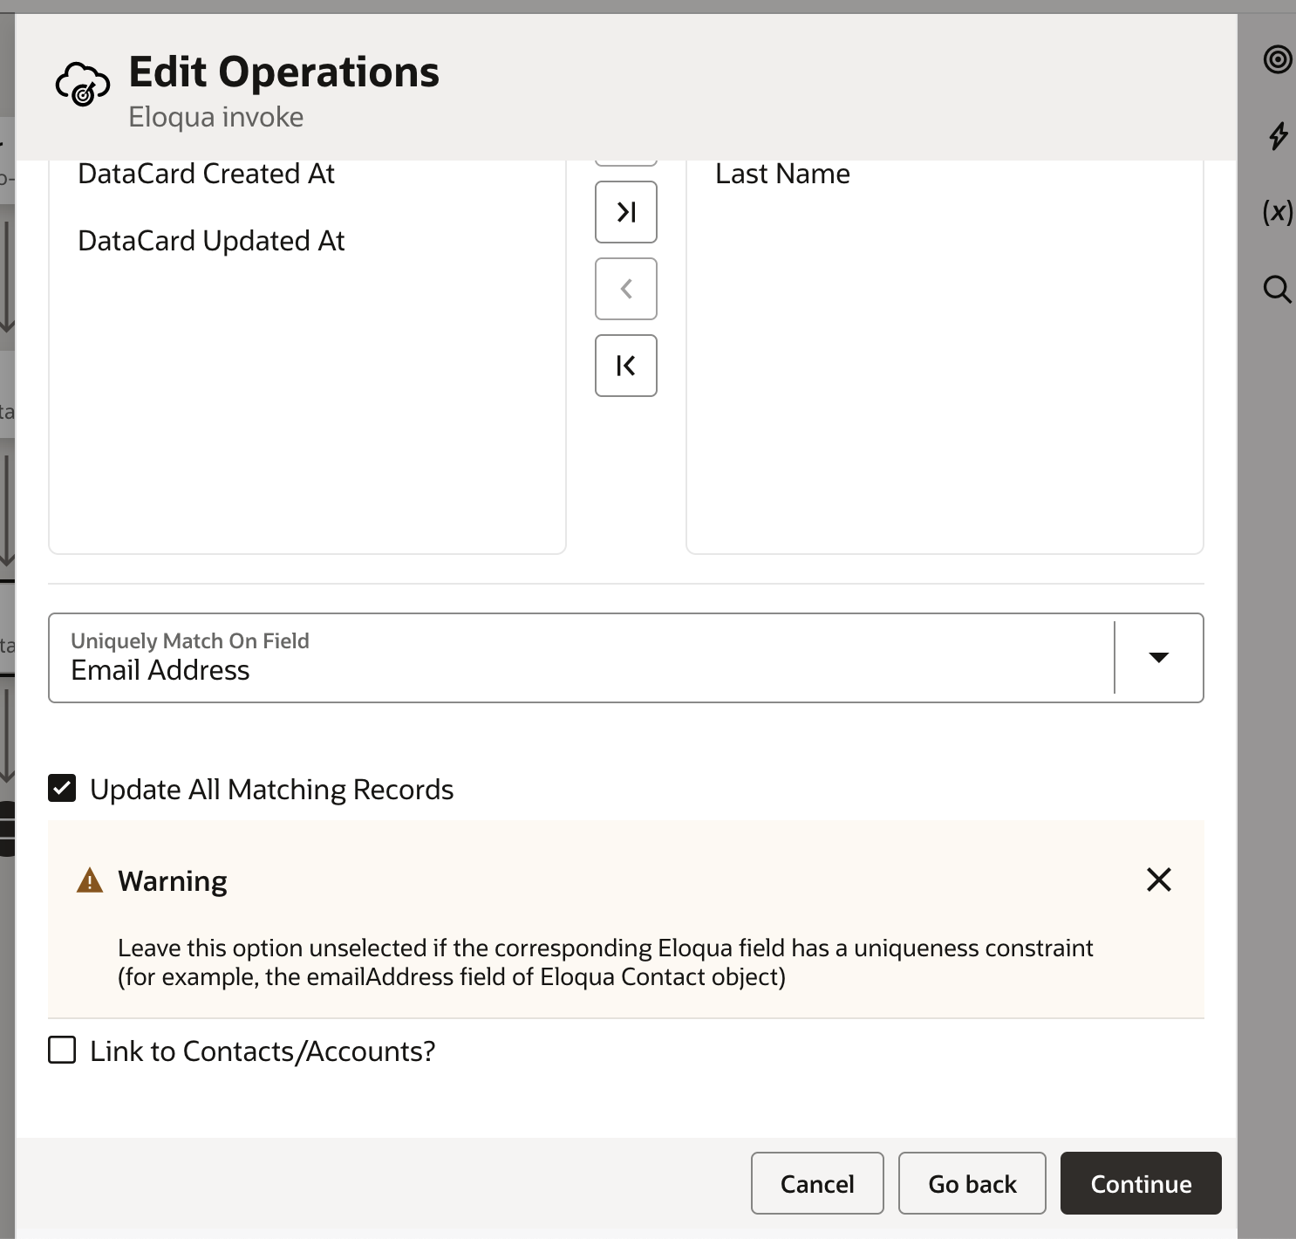Screen dimensions: 1296x1239
Task: Dismiss the Warning message with X
Action: pos(1158,880)
